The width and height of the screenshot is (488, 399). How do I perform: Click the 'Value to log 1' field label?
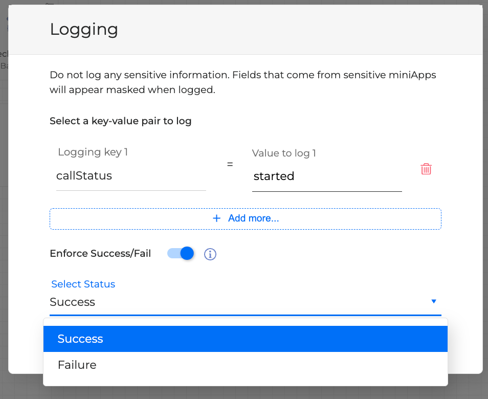tap(284, 153)
